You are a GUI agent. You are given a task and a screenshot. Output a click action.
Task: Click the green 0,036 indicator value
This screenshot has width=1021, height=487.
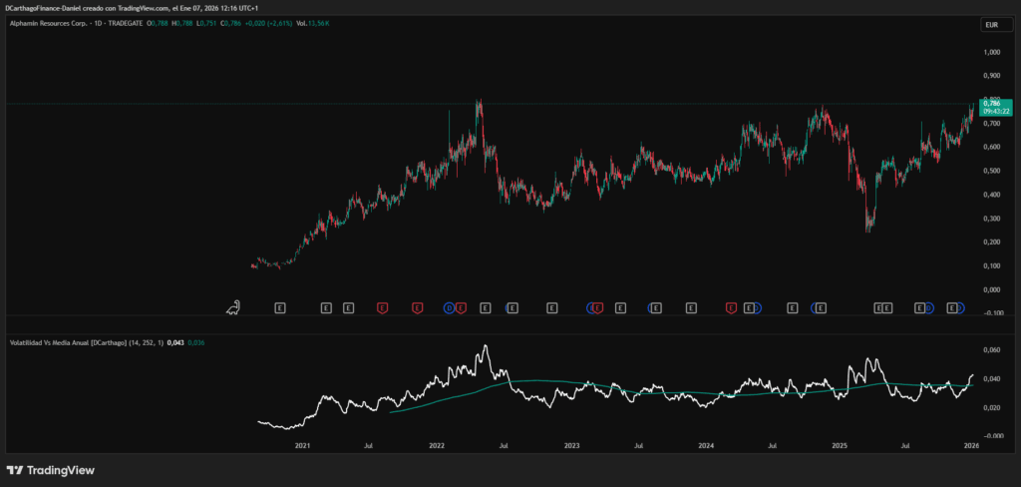[195, 343]
